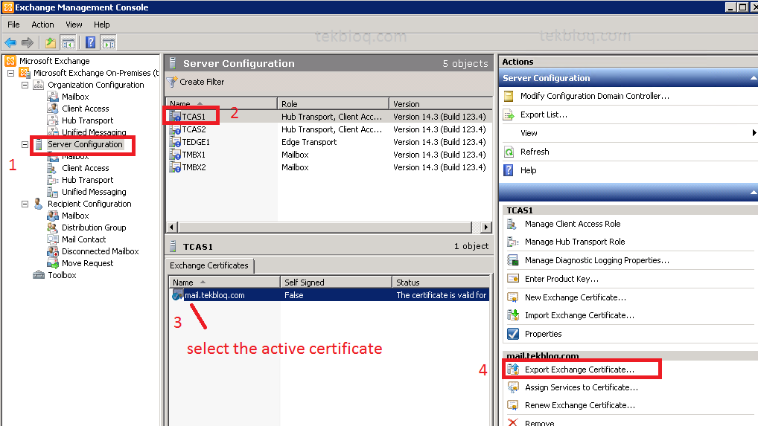Click the Edge Transport role cell
The height and width of the screenshot is (426, 758).
point(309,142)
